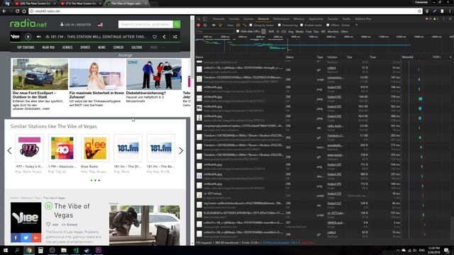454x255 pixels.
Task: Click the US flag language icon
Action: tap(100, 25)
